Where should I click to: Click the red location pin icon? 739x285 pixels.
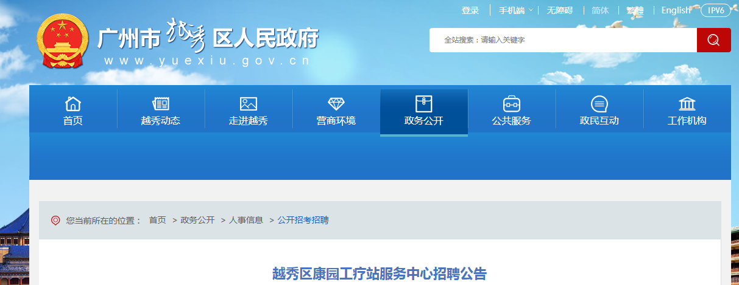pos(55,220)
